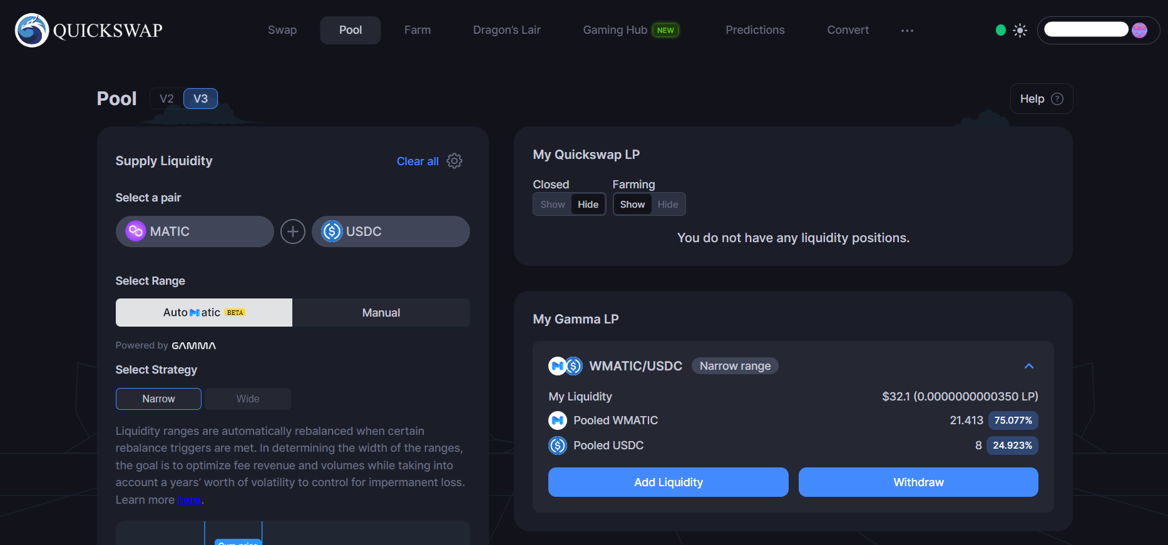
Task: Switch pool version to V2
Action: point(166,99)
